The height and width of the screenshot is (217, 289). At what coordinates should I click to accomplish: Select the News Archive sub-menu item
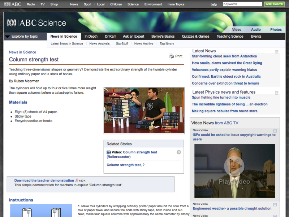(143, 44)
